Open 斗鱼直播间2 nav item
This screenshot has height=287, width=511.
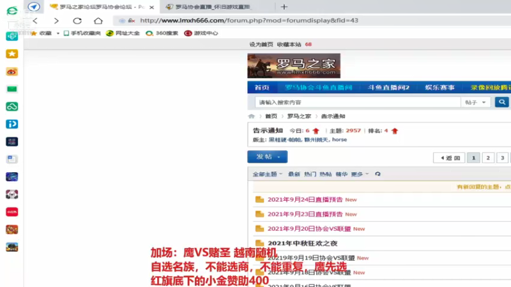[x=388, y=87]
